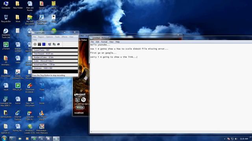Click the 'Dimension' row in CamStudio
The image size is (252, 141).
tap(55, 68)
